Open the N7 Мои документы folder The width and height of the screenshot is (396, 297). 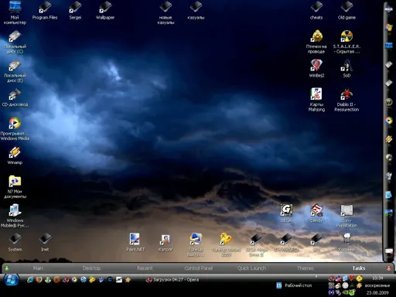[x=15, y=186]
